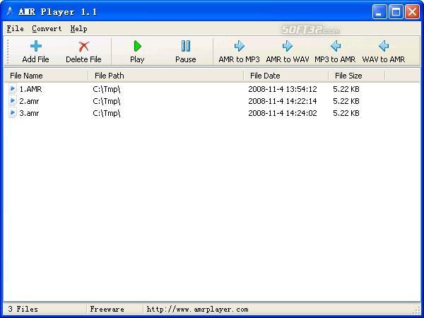Click the AMR Player logo in title bar
This screenshot has width=424, height=318.
pos(10,11)
